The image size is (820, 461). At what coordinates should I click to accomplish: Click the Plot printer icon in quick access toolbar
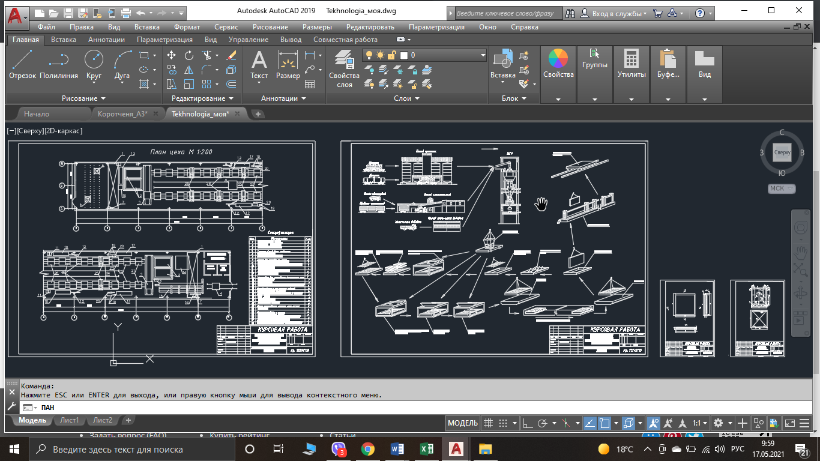pos(126,13)
